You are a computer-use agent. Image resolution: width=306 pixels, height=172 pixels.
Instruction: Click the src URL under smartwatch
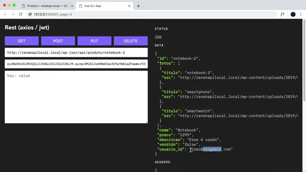pyautogui.click(x=238, y=116)
